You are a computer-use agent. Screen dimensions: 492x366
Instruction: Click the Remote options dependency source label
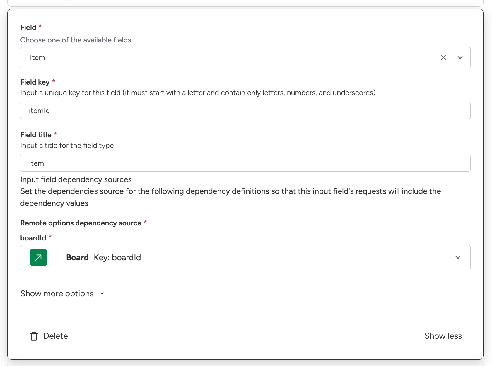(x=81, y=223)
